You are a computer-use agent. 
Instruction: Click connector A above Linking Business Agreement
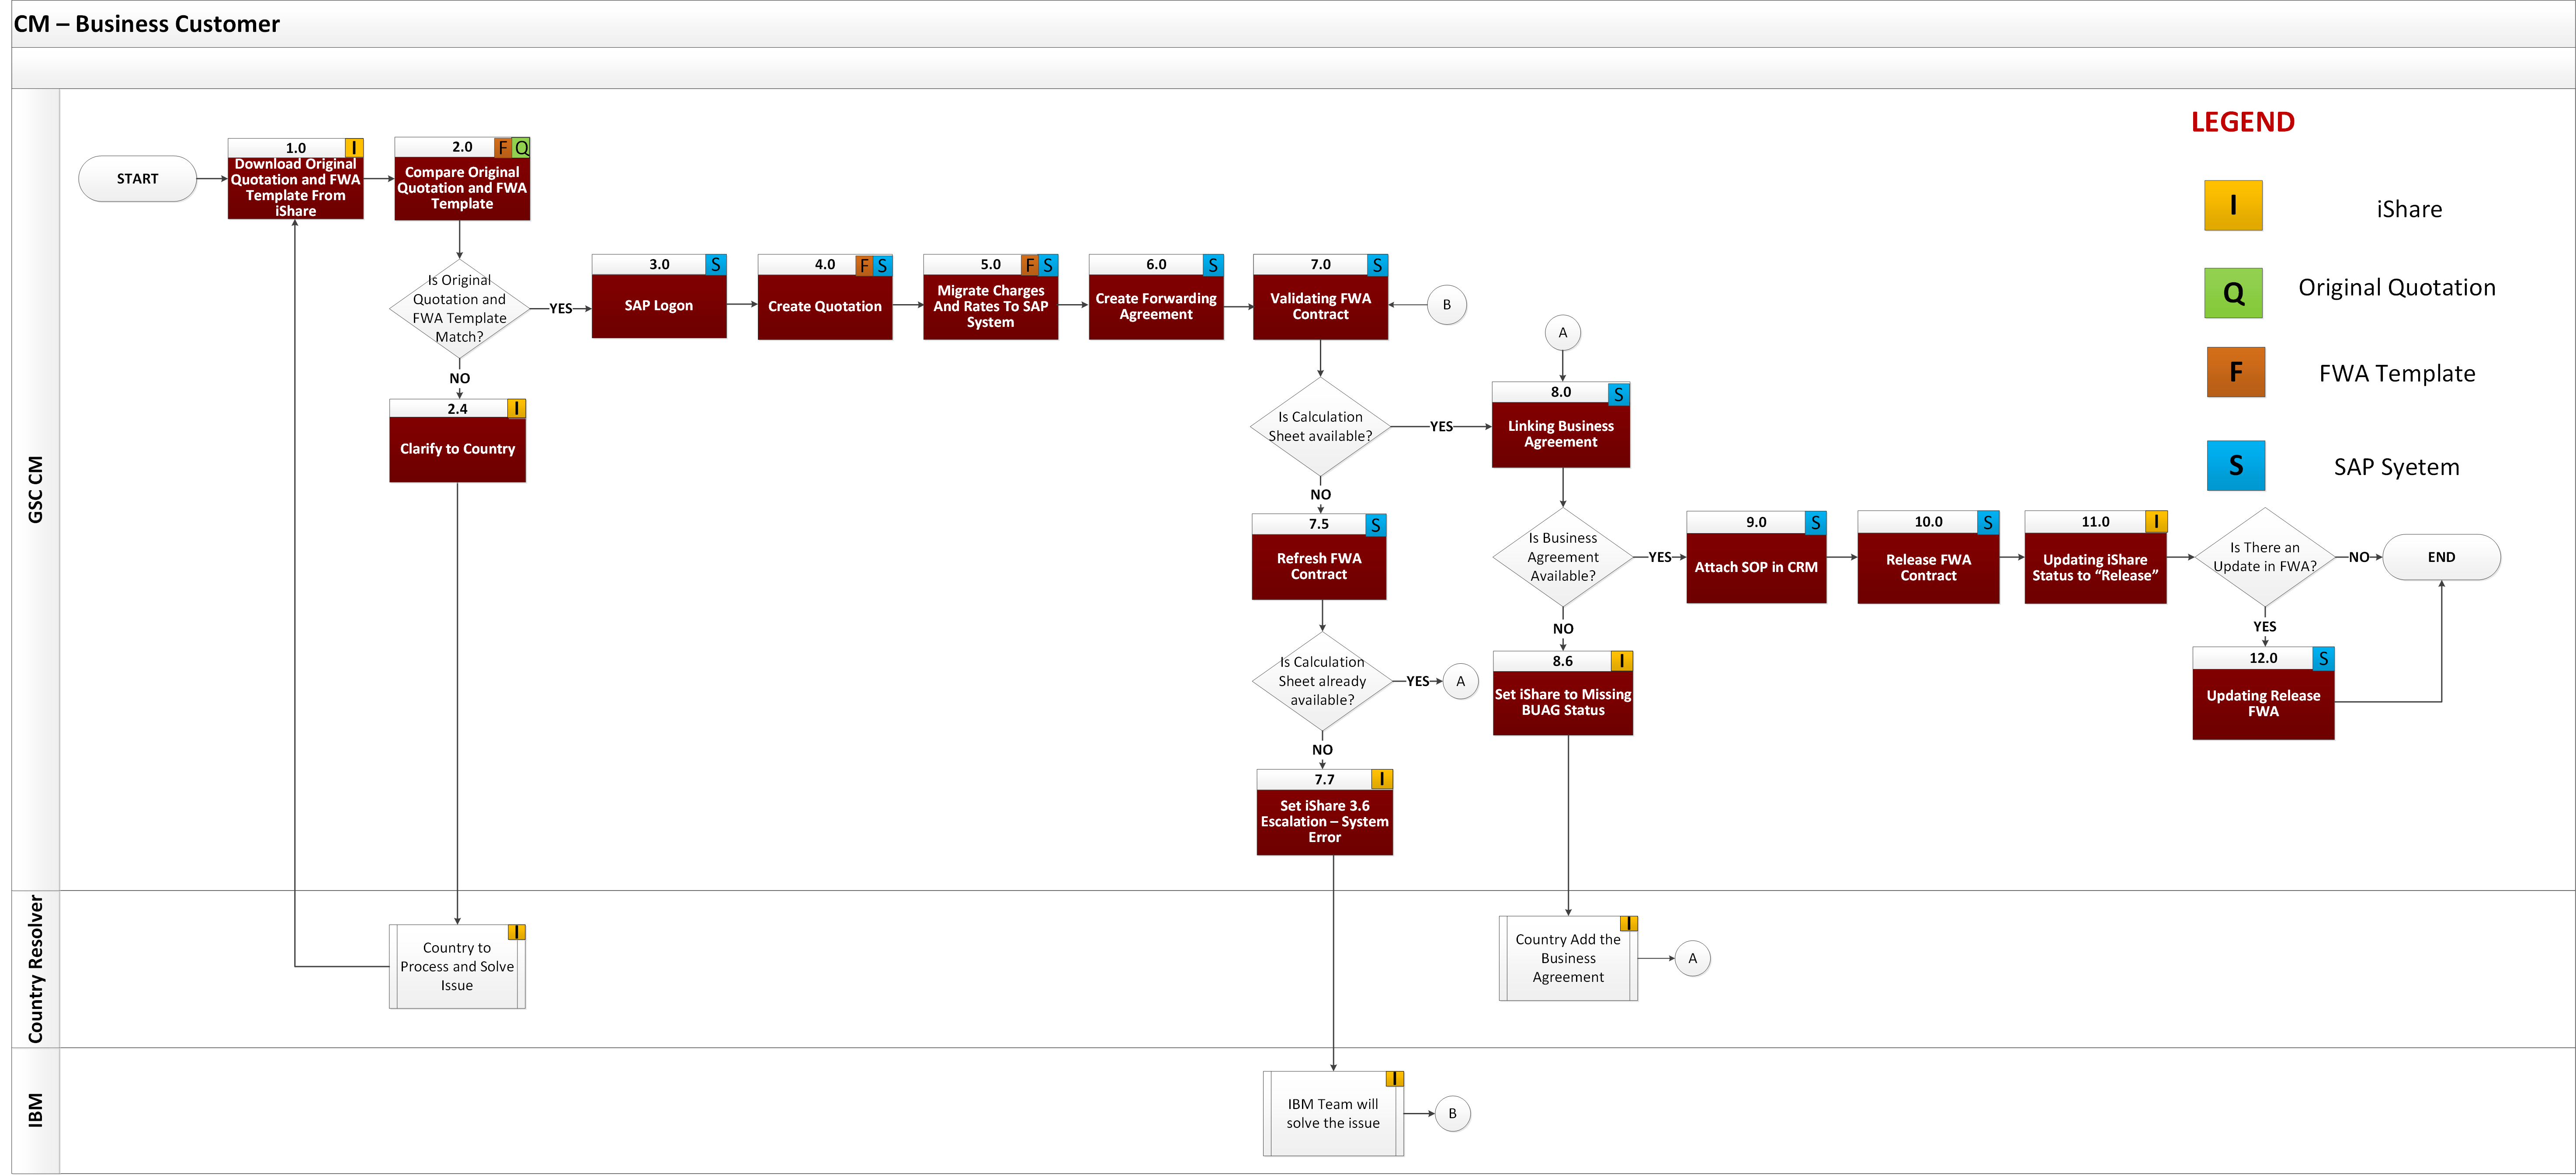(x=1562, y=333)
